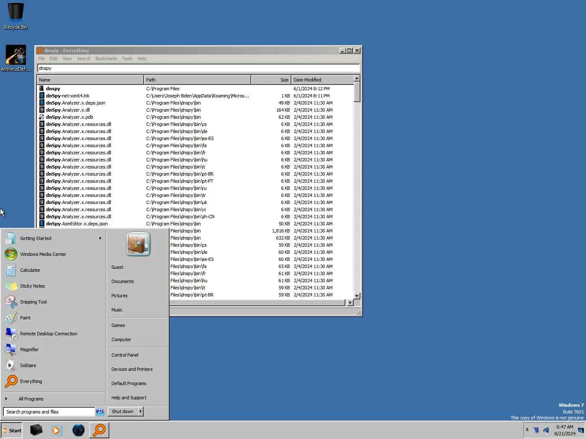Open Games from Start menu
The width and height of the screenshot is (586, 439).
coord(118,325)
